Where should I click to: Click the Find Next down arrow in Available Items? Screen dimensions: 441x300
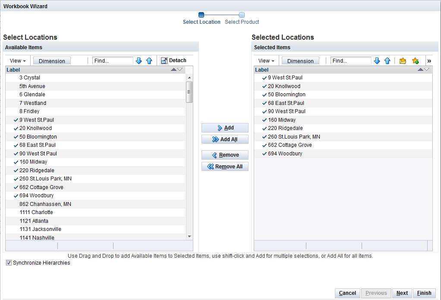point(139,60)
